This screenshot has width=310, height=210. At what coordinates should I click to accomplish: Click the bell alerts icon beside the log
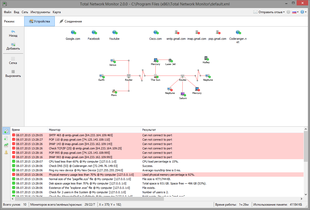6,152
